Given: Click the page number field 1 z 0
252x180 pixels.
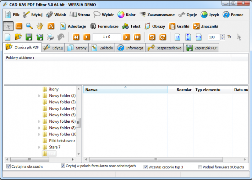Looking at the screenshot, I should (106, 37).
